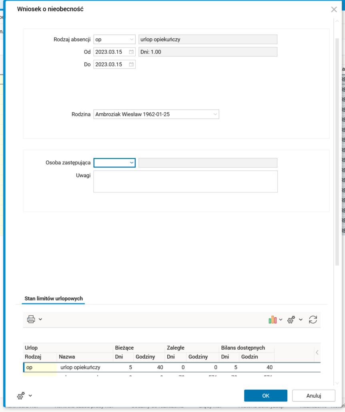345x412 pixels.
Task: Expand the printer dropdown arrow
Action: pyautogui.click(x=40, y=320)
